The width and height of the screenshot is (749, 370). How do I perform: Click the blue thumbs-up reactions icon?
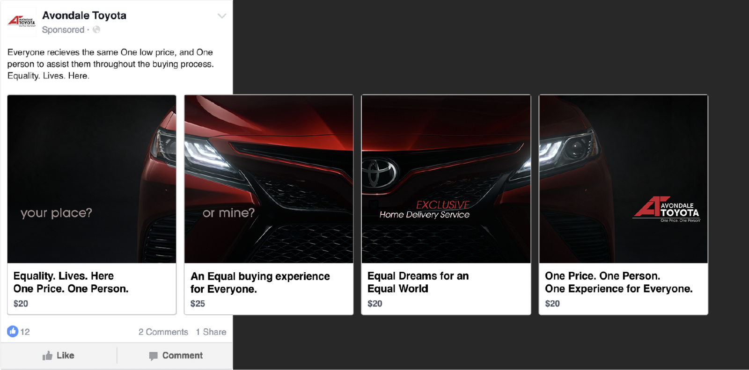click(13, 331)
